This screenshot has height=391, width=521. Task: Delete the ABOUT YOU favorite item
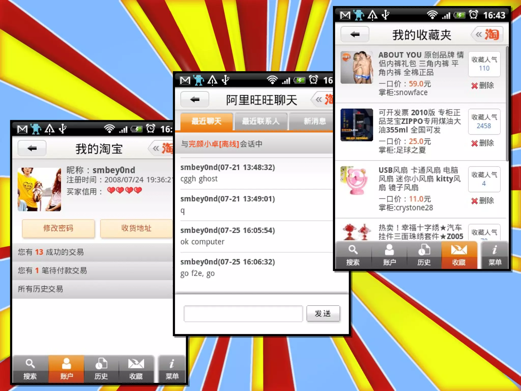[x=483, y=86]
